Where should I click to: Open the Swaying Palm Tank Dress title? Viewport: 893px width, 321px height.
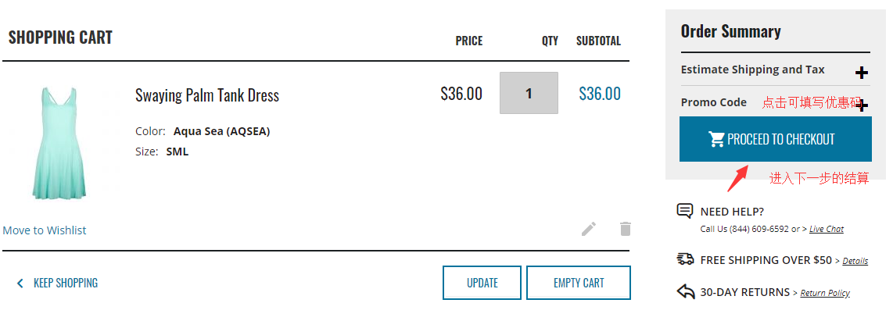click(x=206, y=95)
